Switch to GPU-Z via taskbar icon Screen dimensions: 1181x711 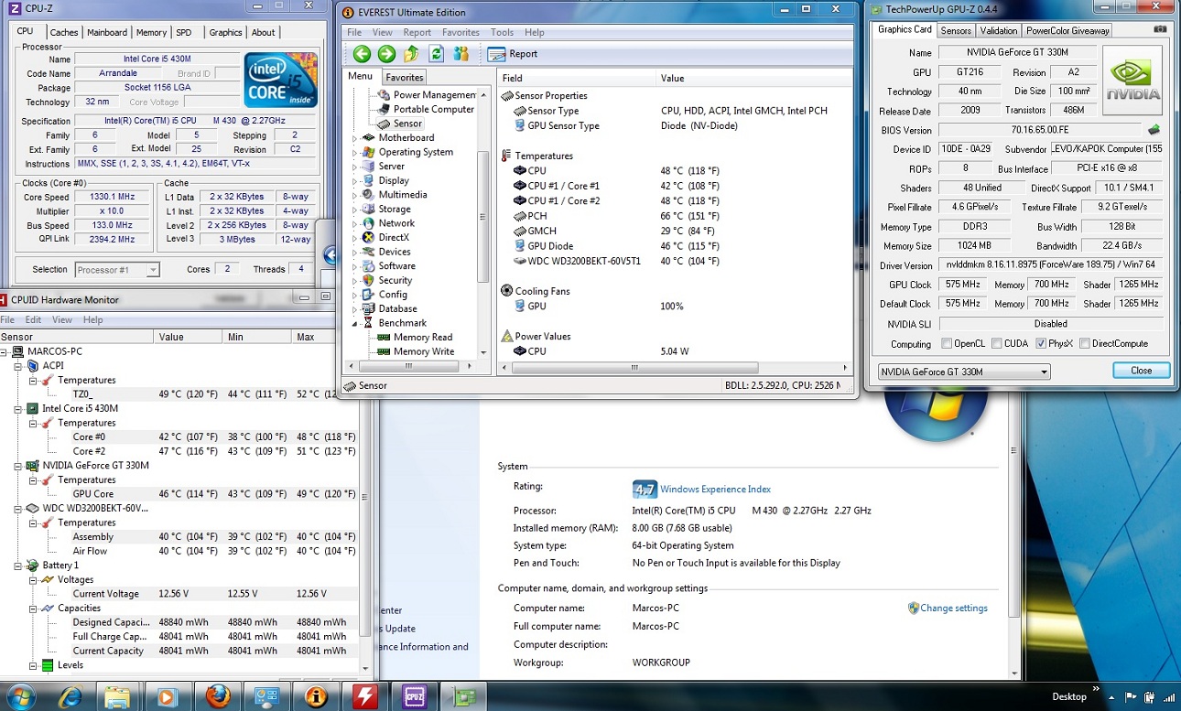pyautogui.click(x=465, y=697)
